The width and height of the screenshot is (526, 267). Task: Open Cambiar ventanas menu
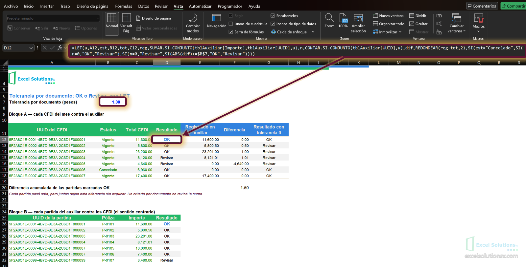point(457,24)
